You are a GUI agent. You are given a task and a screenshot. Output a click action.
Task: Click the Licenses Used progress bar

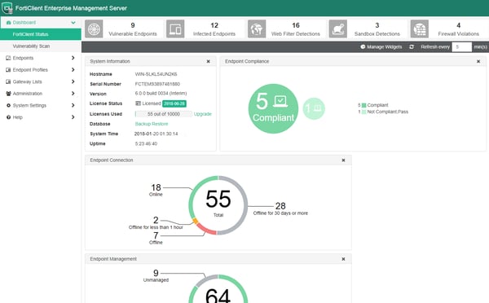pos(164,114)
